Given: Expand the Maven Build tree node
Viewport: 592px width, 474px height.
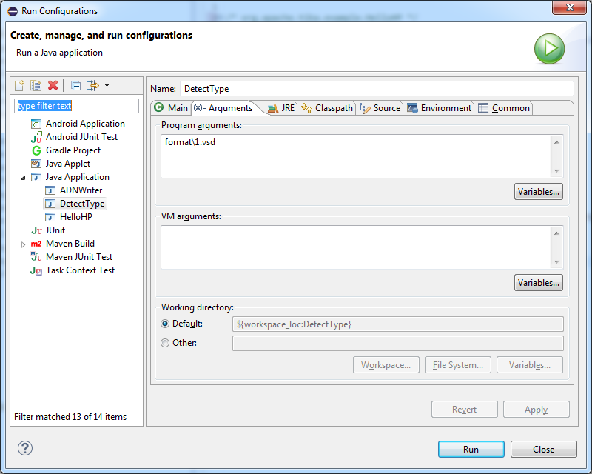Looking at the screenshot, I should click(x=23, y=244).
